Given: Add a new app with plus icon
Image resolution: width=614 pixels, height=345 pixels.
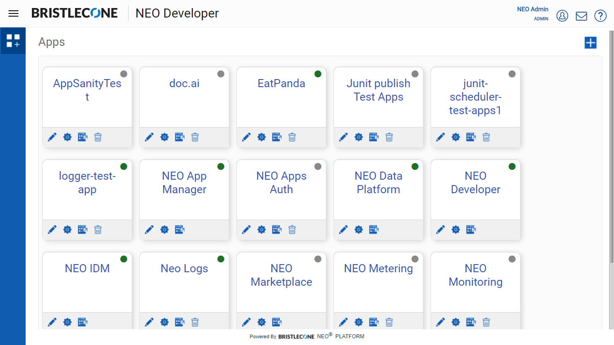Looking at the screenshot, I should click(x=590, y=43).
